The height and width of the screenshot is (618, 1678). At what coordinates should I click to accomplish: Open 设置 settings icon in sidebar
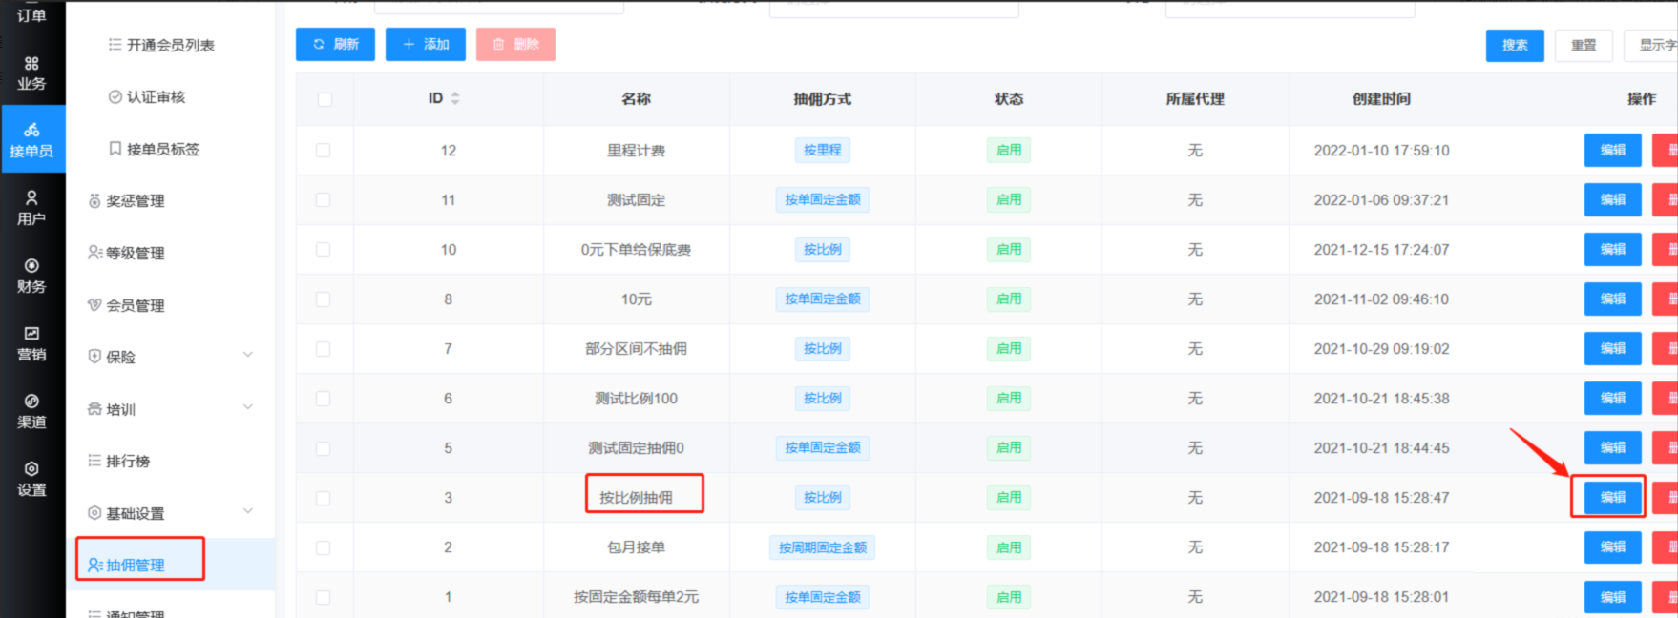point(31,478)
